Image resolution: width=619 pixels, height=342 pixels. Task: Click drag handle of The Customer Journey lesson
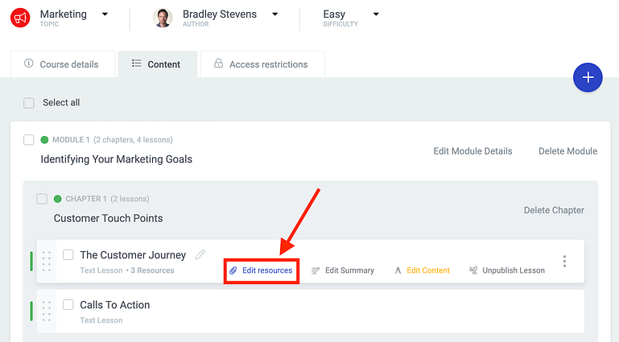click(47, 262)
